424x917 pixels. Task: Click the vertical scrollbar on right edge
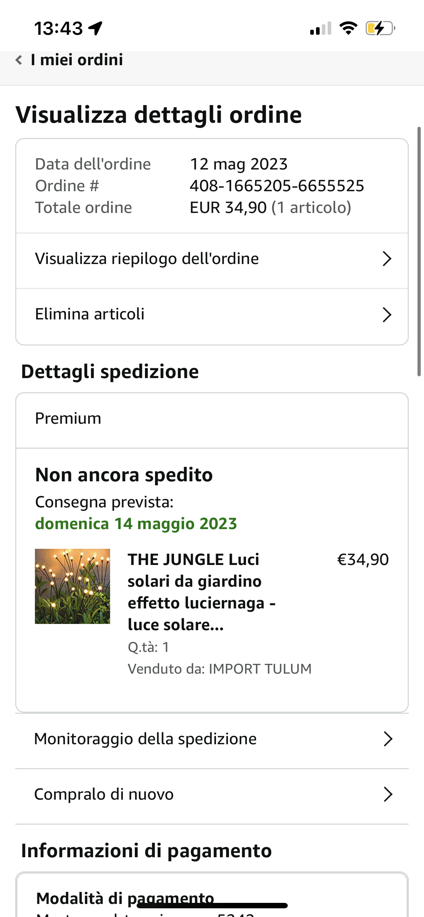419,252
